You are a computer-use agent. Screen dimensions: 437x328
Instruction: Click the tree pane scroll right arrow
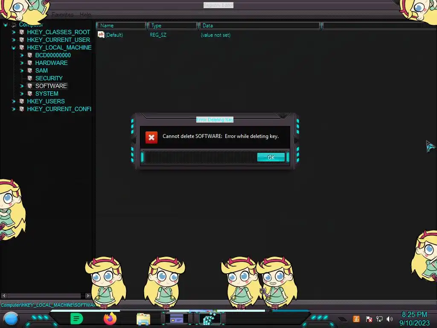pyautogui.click(x=88, y=296)
